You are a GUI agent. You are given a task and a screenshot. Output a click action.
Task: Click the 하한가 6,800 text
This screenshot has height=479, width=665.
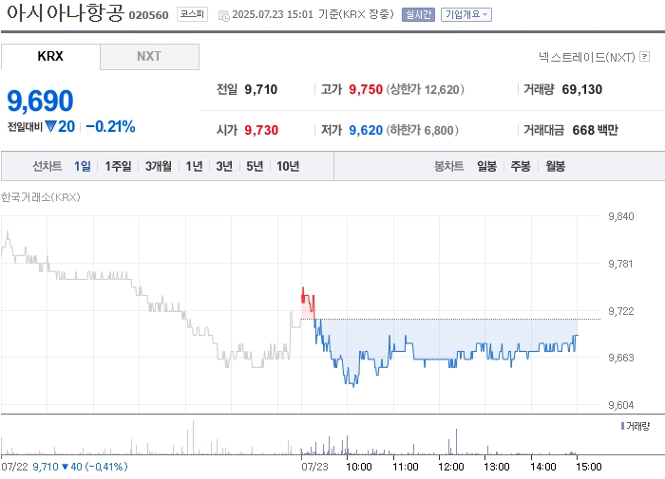pos(422,130)
